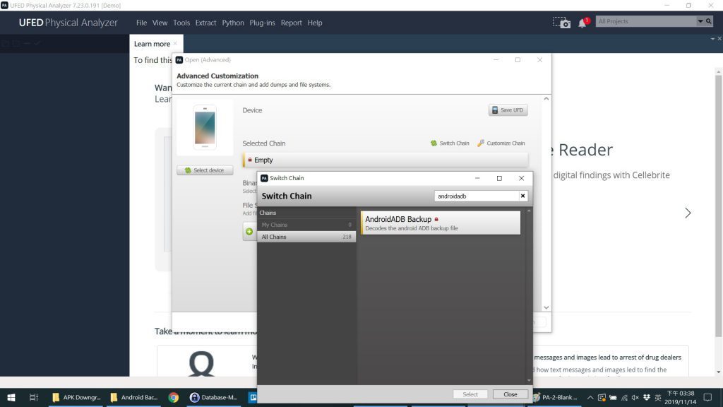Viewport: 723px width, 407px height.
Task: Switch to APK Downgr... folder on taskbar
Action: pos(76,397)
